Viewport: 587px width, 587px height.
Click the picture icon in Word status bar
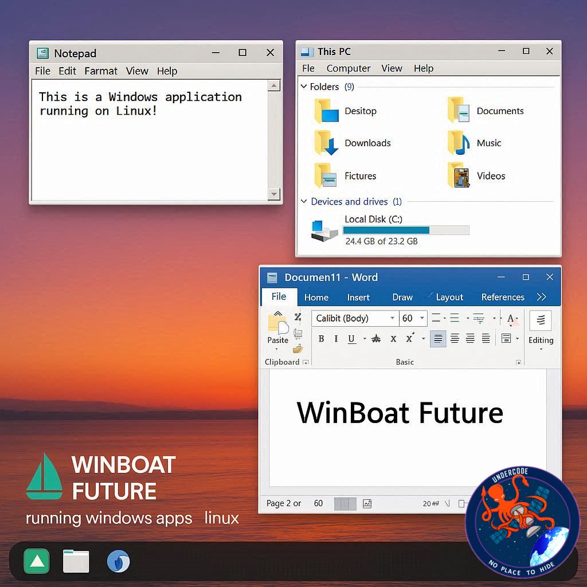(x=367, y=503)
